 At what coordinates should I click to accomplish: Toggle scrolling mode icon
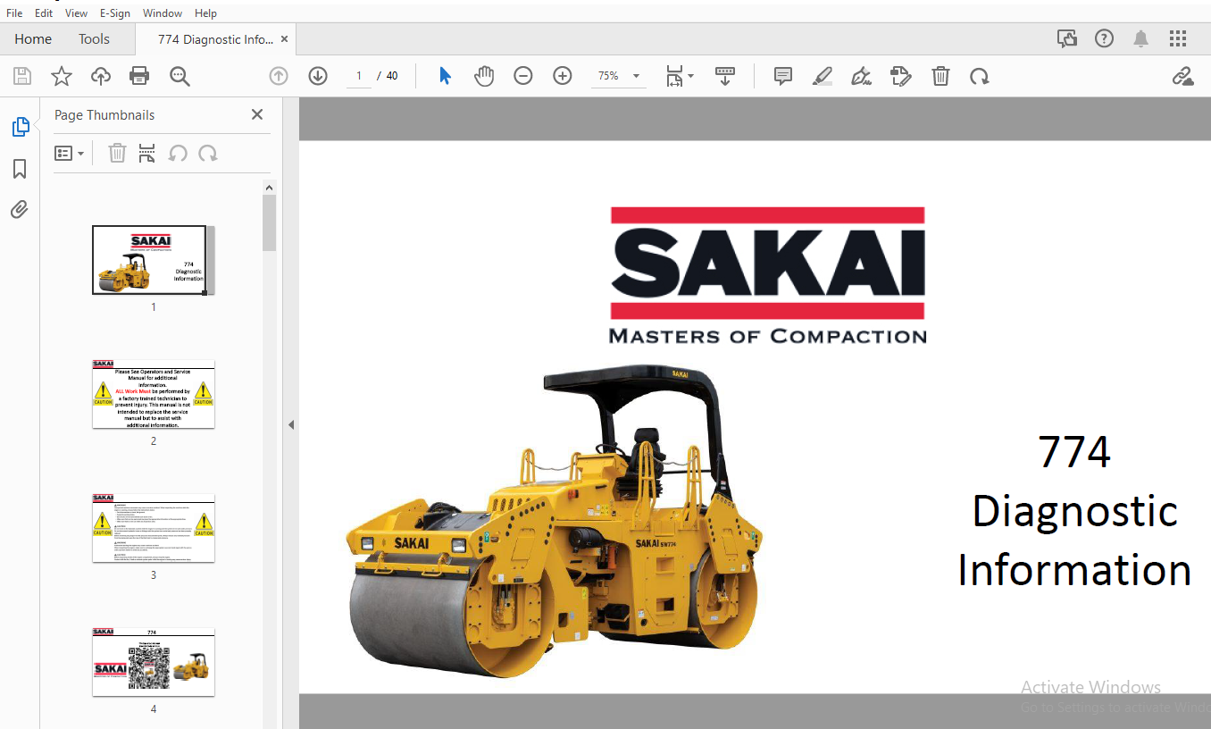(x=725, y=76)
